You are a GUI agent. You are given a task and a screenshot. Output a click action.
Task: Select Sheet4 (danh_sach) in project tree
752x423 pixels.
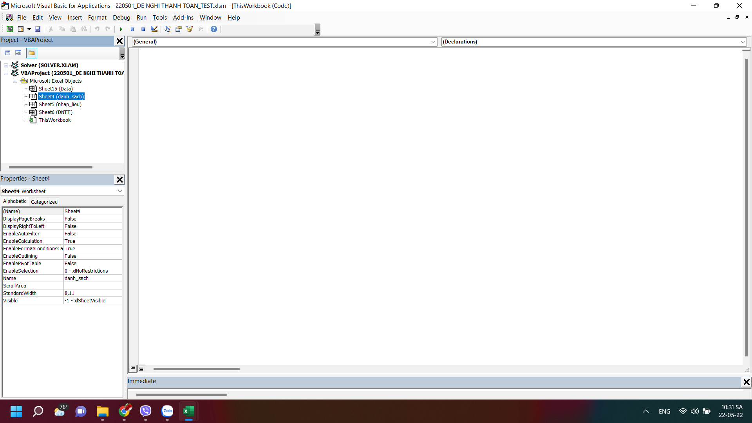(x=61, y=97)
